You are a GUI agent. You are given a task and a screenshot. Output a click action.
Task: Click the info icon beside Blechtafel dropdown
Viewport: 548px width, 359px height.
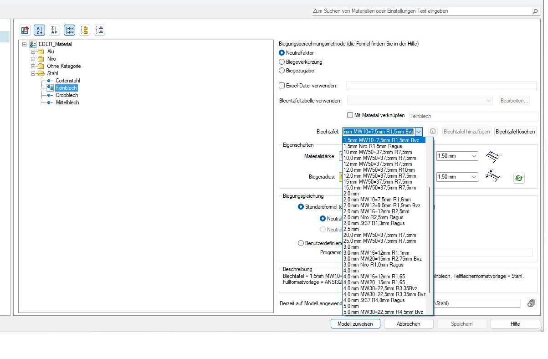[433, 132]
